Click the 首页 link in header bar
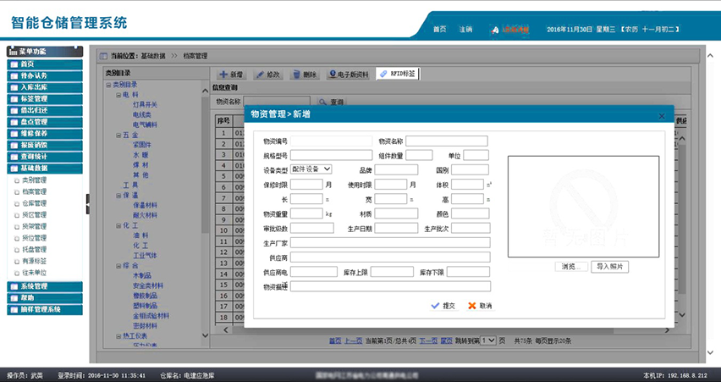 pyautogui.click(x=439, y=30)
